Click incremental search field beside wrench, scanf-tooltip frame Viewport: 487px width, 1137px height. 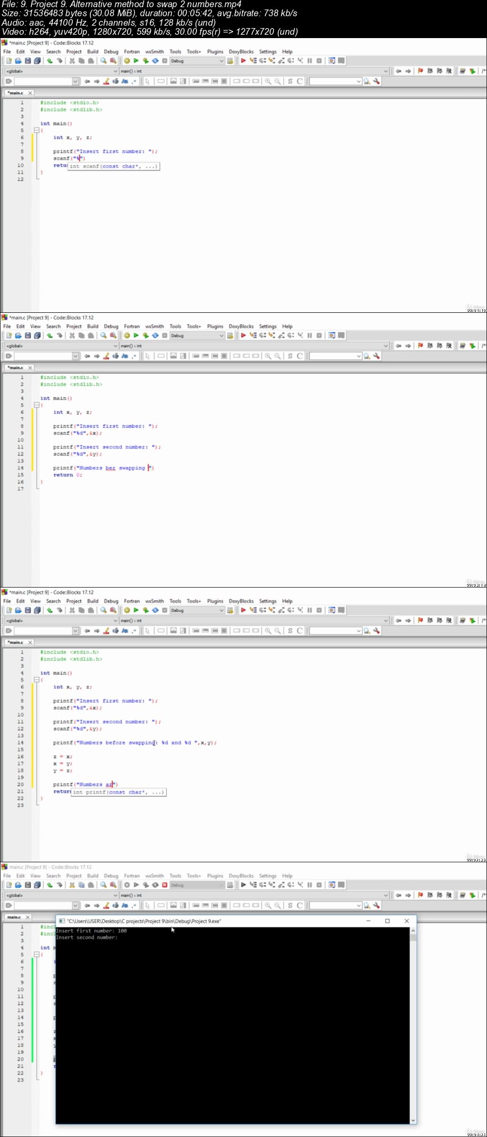coord(336,81)
